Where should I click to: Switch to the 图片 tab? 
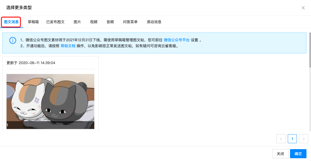pyautogui.click(x=77, y=22)
